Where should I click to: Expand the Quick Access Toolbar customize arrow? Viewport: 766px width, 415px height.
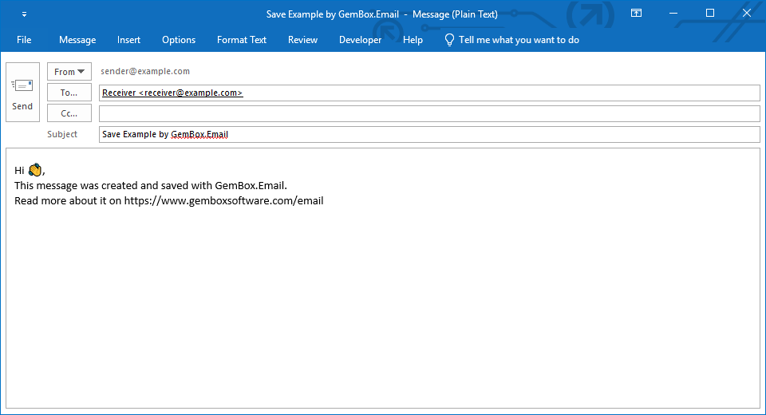(x=24, y=14)
